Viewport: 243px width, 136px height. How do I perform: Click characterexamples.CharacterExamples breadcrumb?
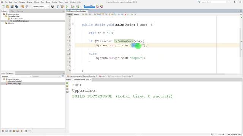click(82, 76)
